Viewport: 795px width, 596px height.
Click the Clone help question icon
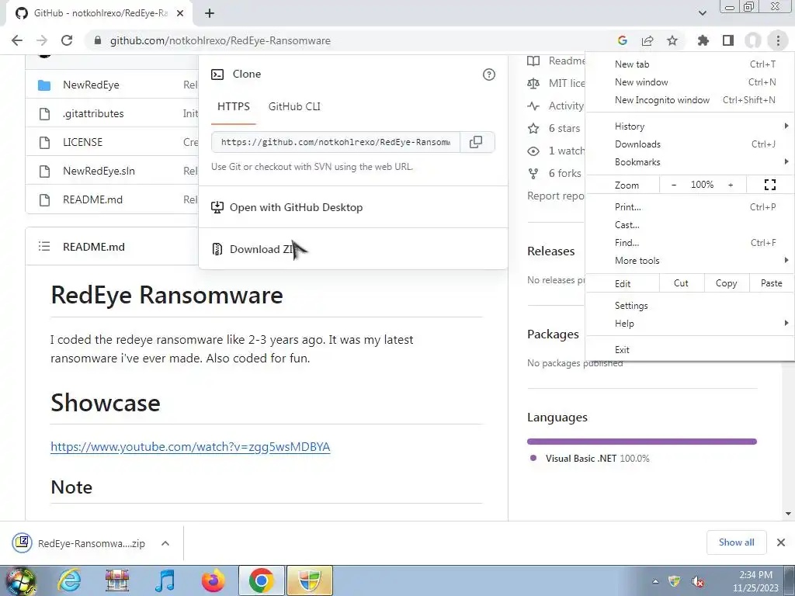(x=489, y=74)
